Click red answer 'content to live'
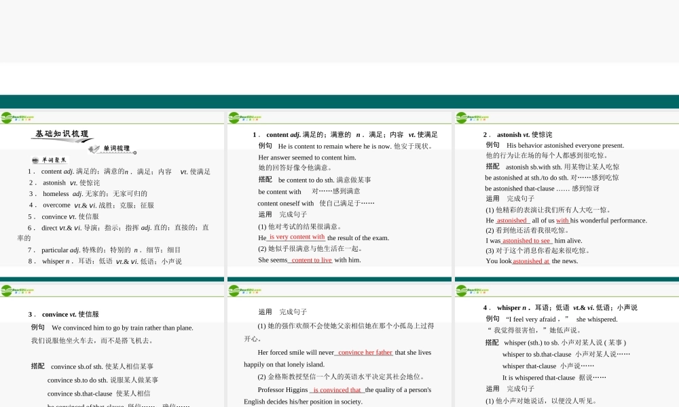This screenshot has width=679, height=407. point(312,260)
